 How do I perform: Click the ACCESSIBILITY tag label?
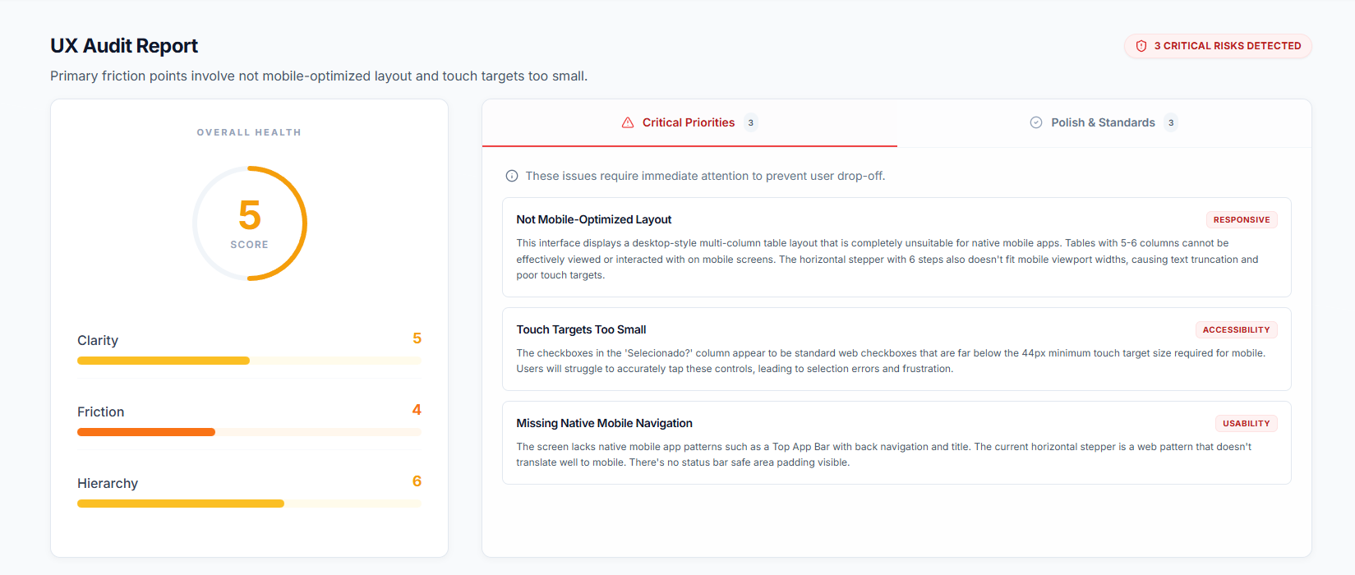click(x=1236, y=330)
